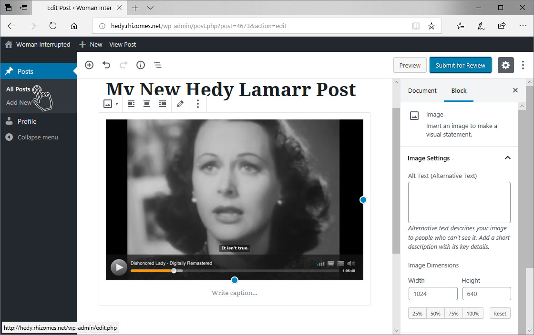Image resolution: width=534 pixels, height=335 pixels.
Task: Click the Add block plus icon
Action: tap(89, 65)
